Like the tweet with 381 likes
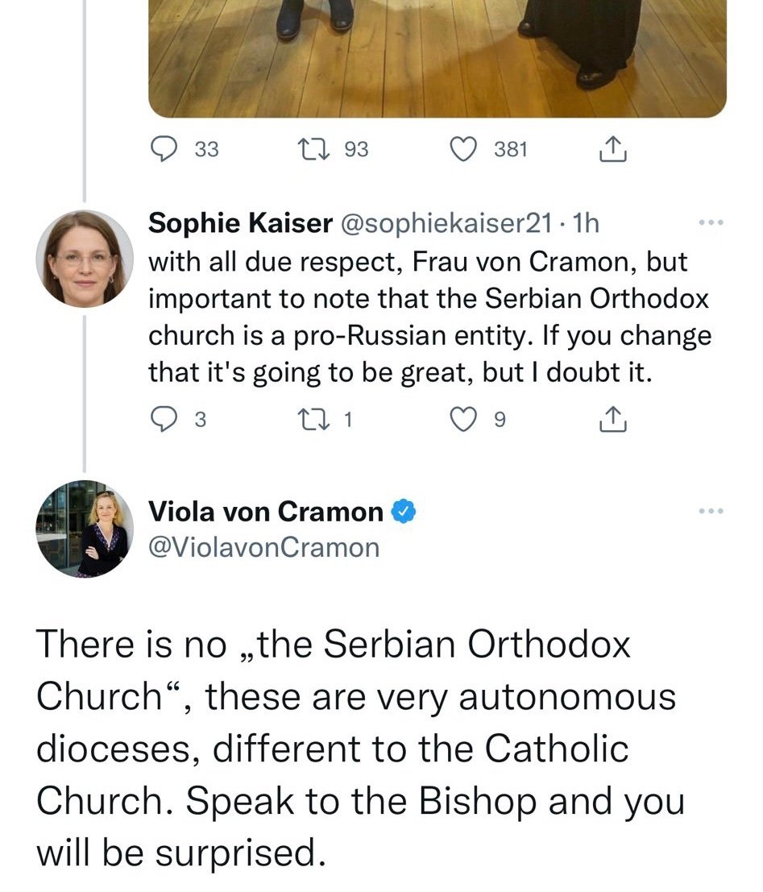Screen dimensions: 763x892 463,150
